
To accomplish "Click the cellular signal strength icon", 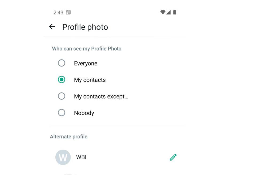I will (x=168, y=12).
